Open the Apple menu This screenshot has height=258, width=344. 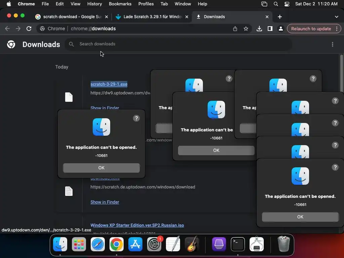9,4
